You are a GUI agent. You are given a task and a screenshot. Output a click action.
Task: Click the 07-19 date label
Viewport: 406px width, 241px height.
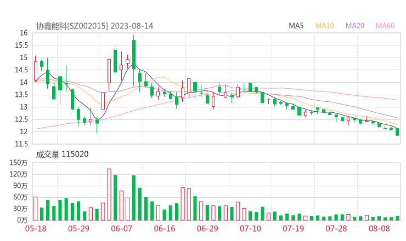293,228
